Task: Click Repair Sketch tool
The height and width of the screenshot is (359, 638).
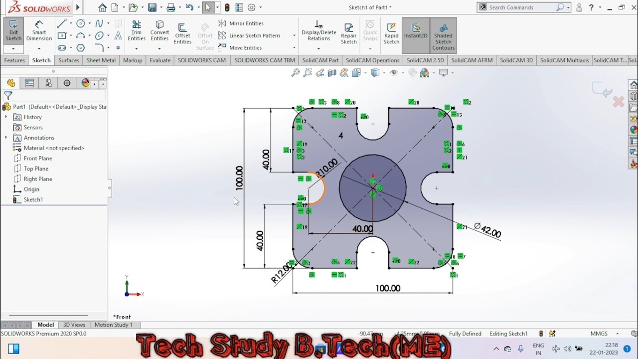Action: pyautogui.click(x=349, y=33)
